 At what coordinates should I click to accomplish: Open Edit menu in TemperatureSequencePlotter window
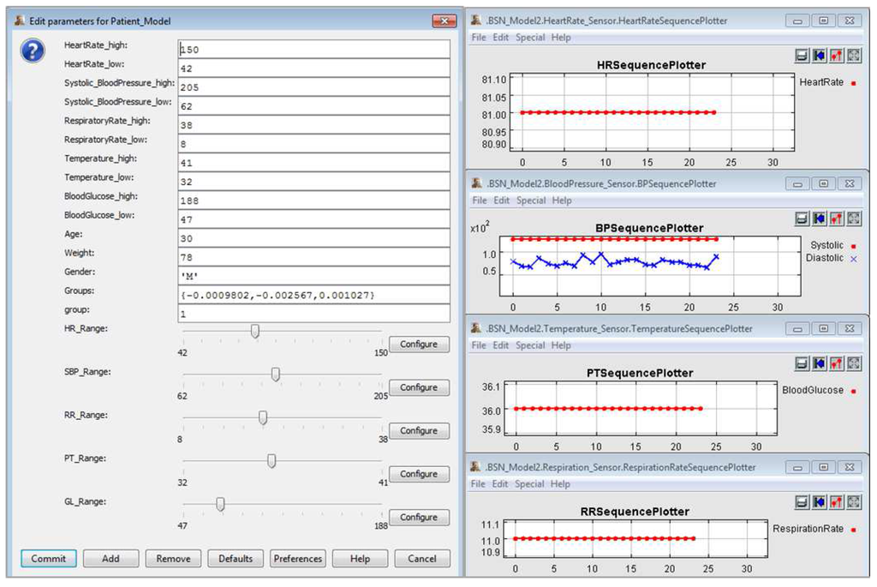point(501,345)
